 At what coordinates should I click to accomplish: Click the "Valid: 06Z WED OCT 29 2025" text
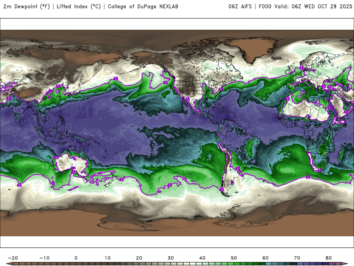point(313,6)
